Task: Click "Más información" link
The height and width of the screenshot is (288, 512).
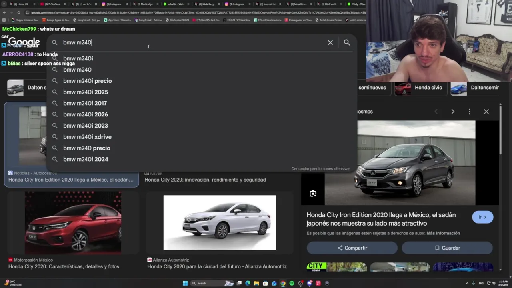Action: pos(443,233)
